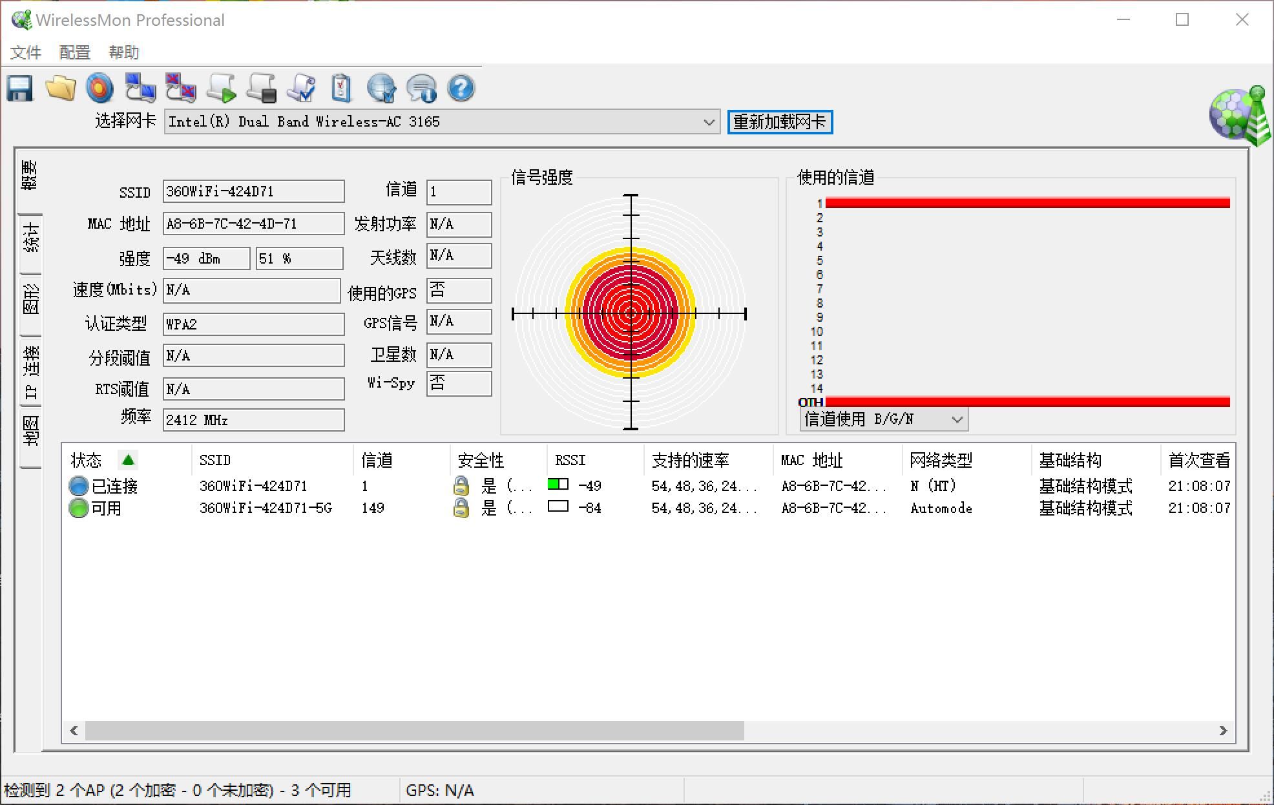This screenshot has width=1274, height=805.
Task: Click the 51 % strength field
Action: [x=299, y=258]
